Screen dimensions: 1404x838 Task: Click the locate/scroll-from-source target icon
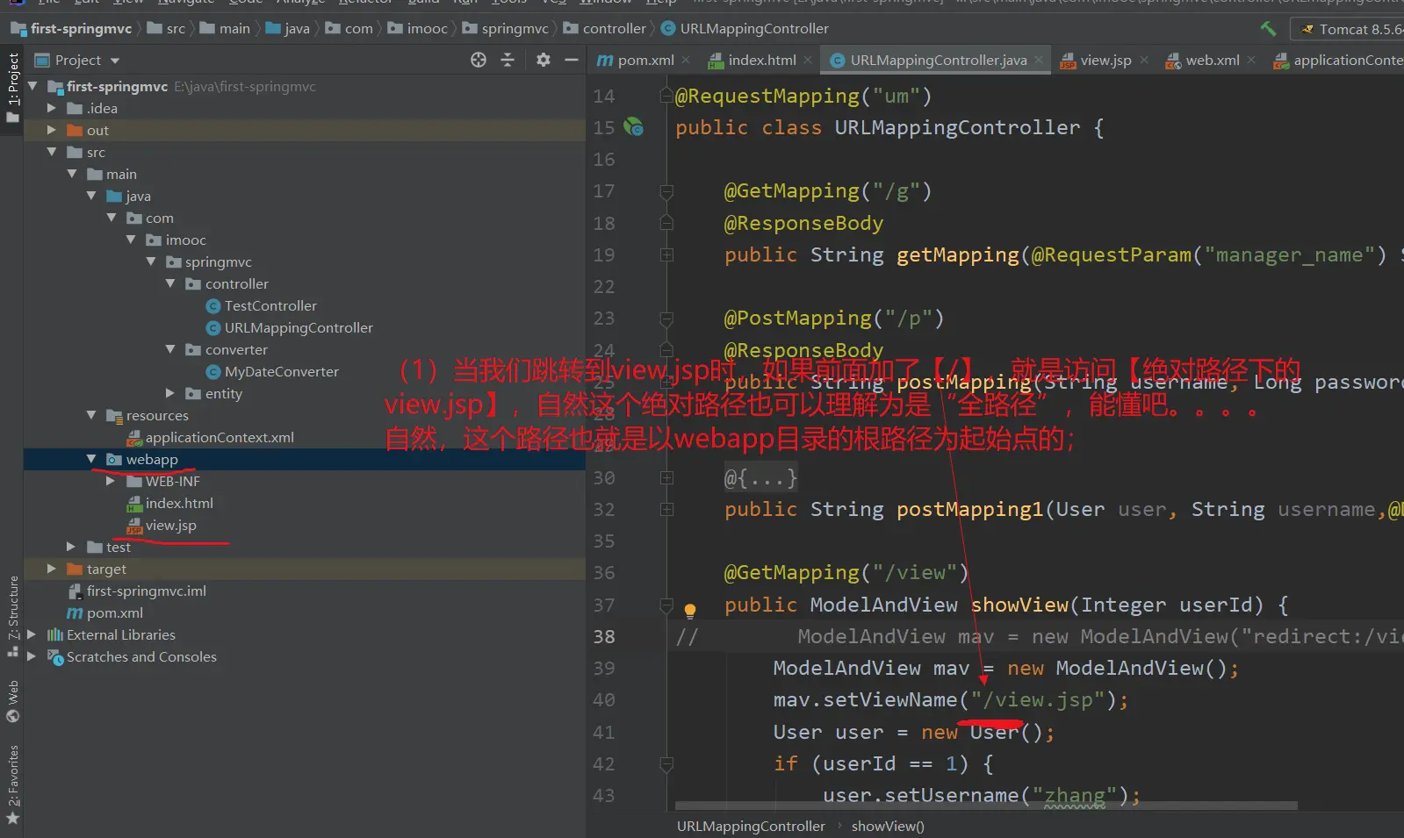[478, 60]
